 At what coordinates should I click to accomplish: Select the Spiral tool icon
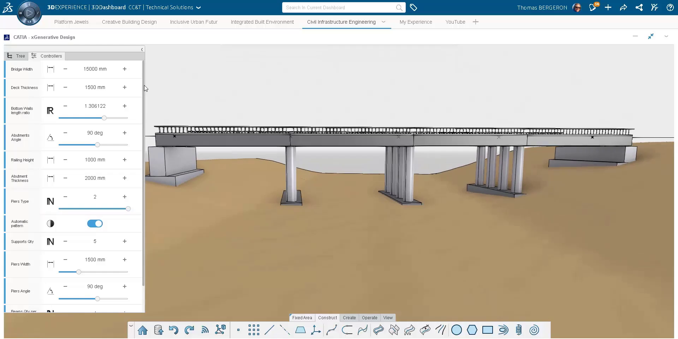click(534, 330)
